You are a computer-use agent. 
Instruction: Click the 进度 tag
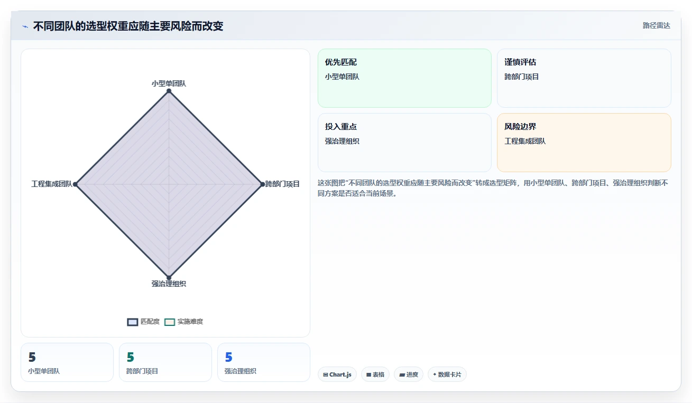[x=409, y=374]
